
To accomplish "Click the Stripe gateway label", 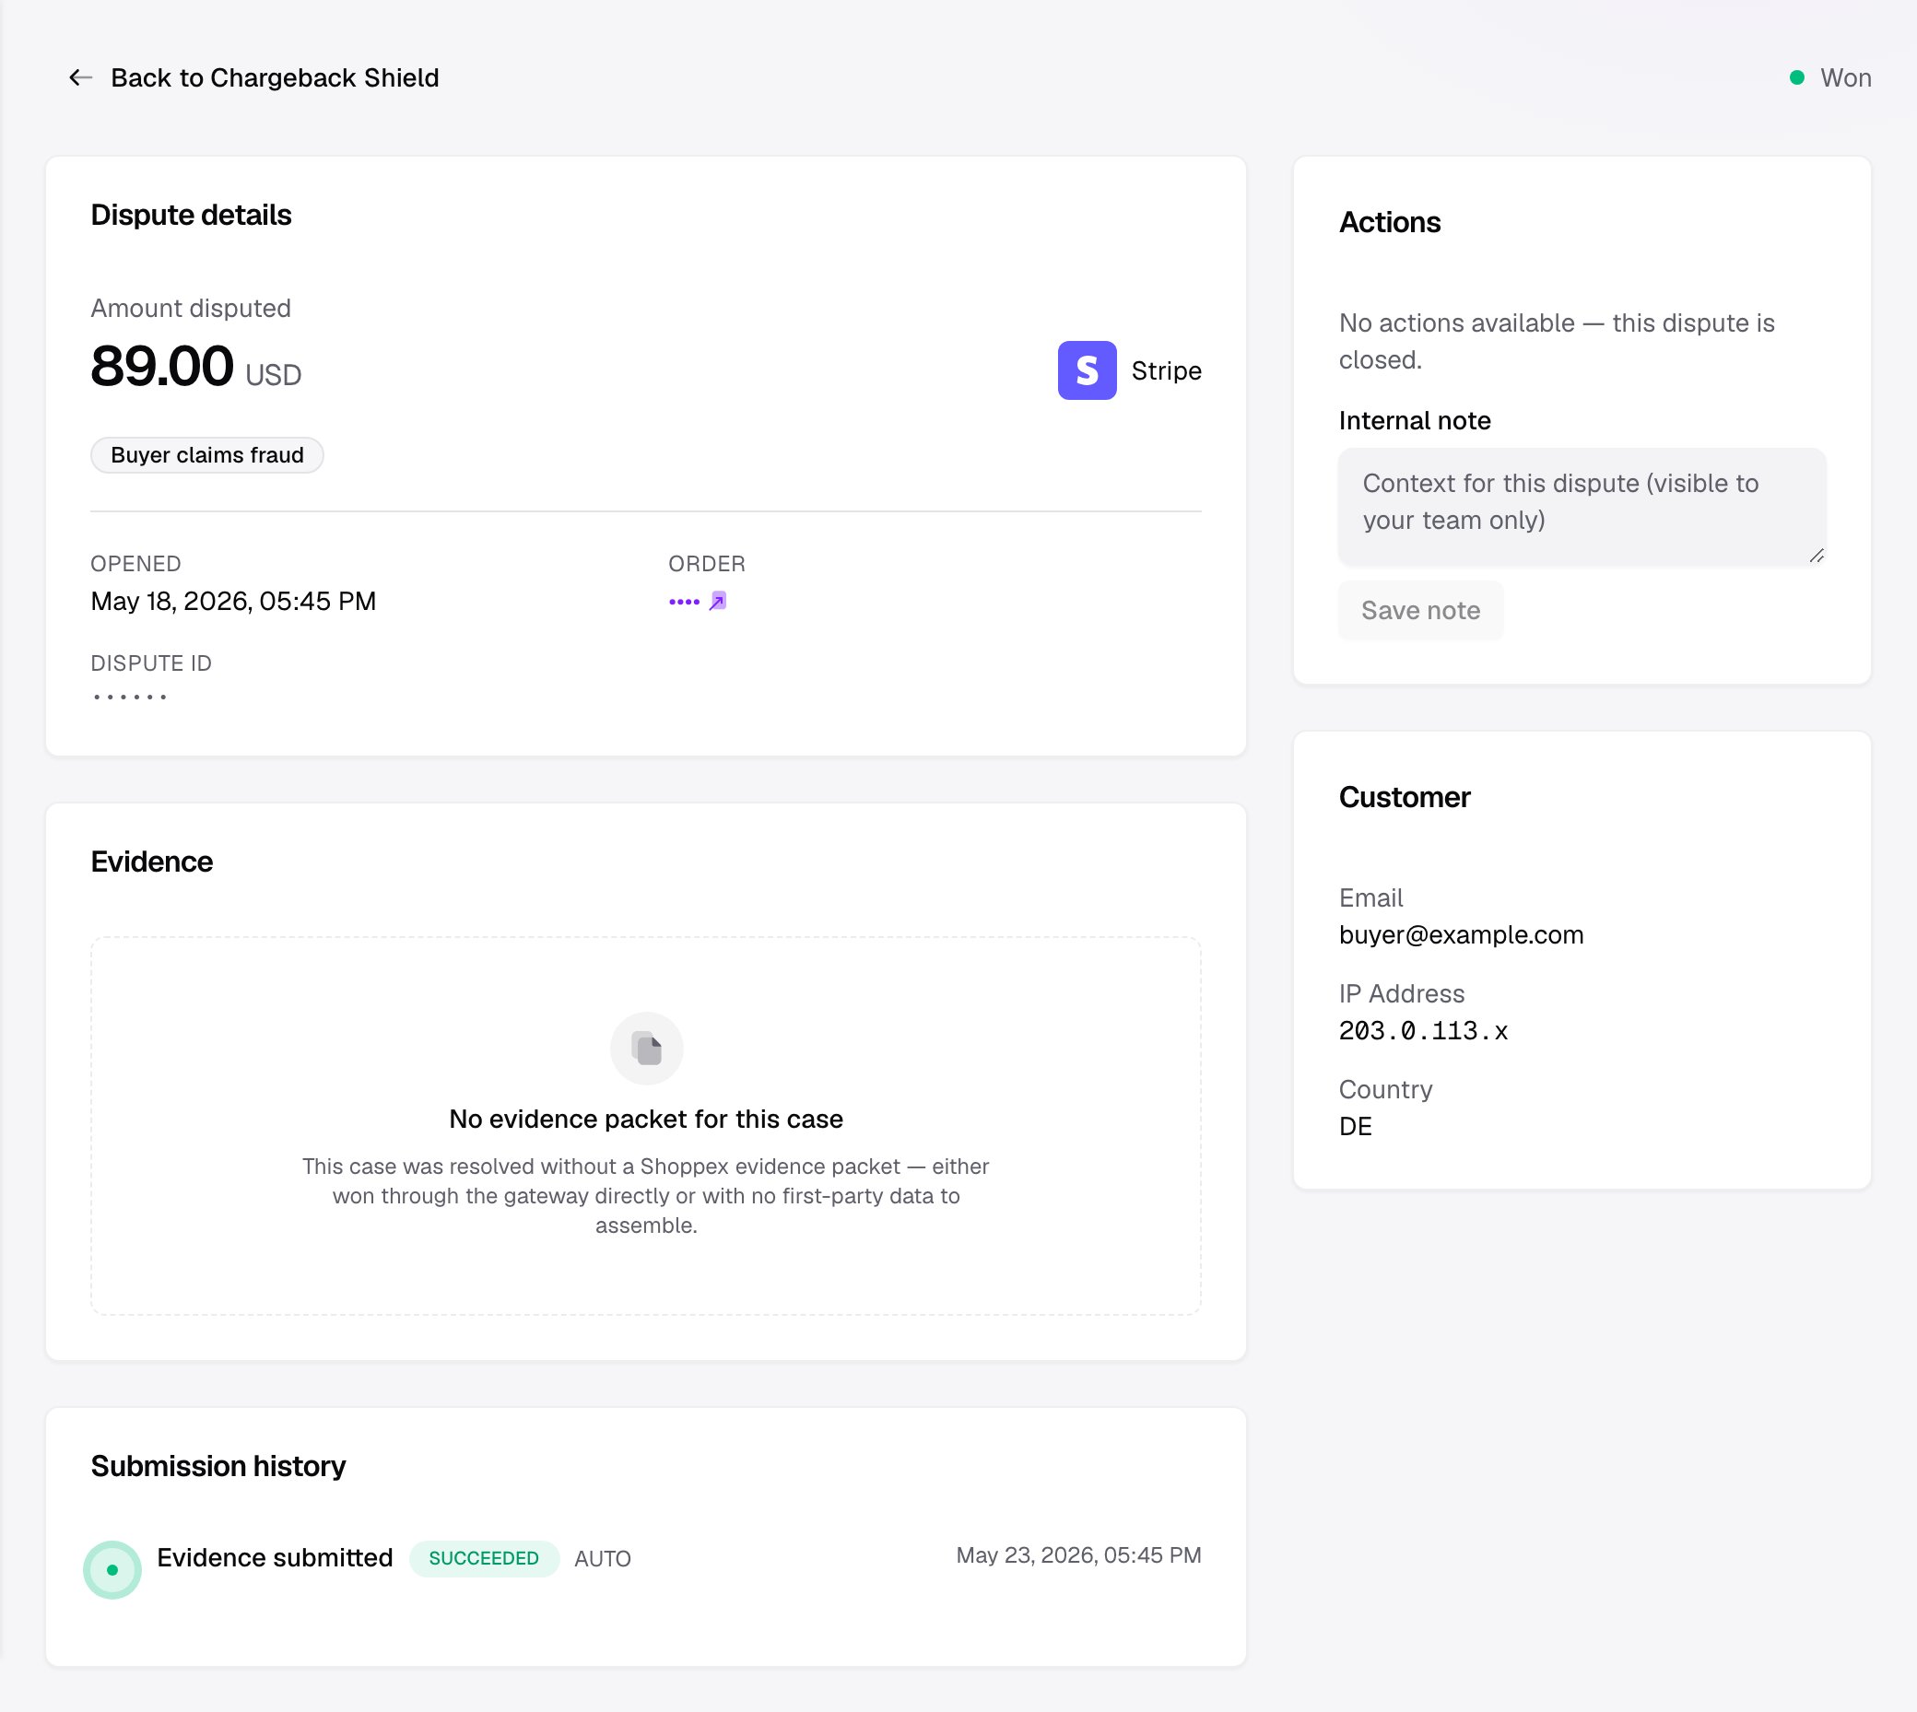I will coord(1167,370).
